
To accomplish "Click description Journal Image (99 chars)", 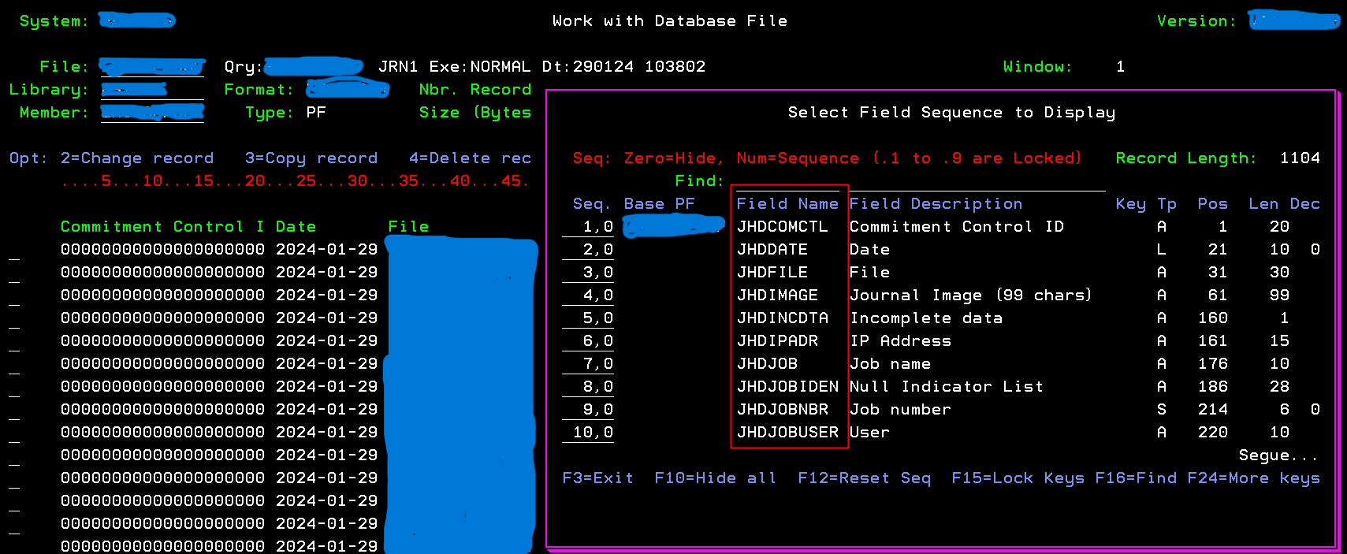I will (x=971, y=296).
